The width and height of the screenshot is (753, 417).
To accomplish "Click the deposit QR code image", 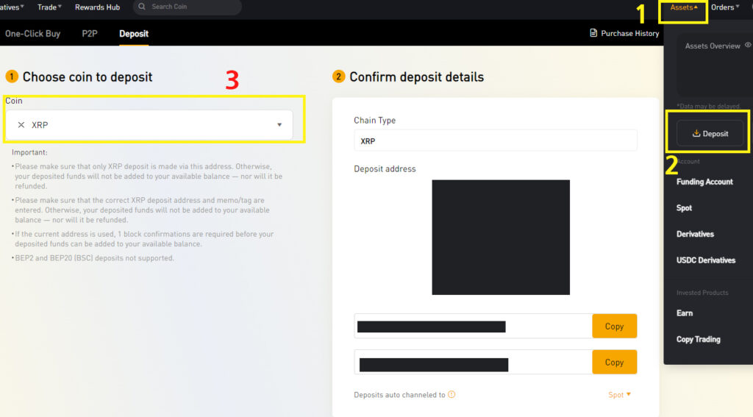I will (x=501, y=238).
